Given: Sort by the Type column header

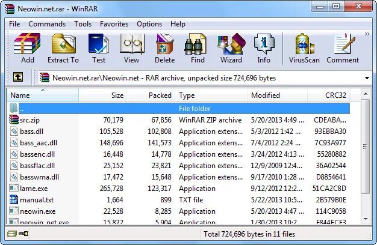Looking at the screenshot, I should pos(211,95).
